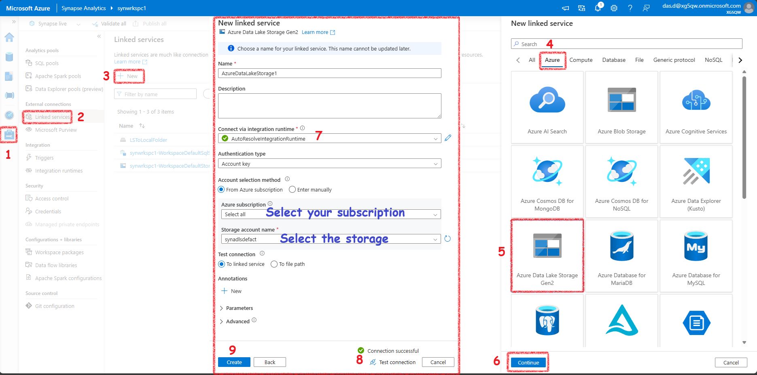The width and height of the screenshot is (757, 375).
Task: Choose Azure Data Lake Storage Gen2
Action: click(547, 256)
